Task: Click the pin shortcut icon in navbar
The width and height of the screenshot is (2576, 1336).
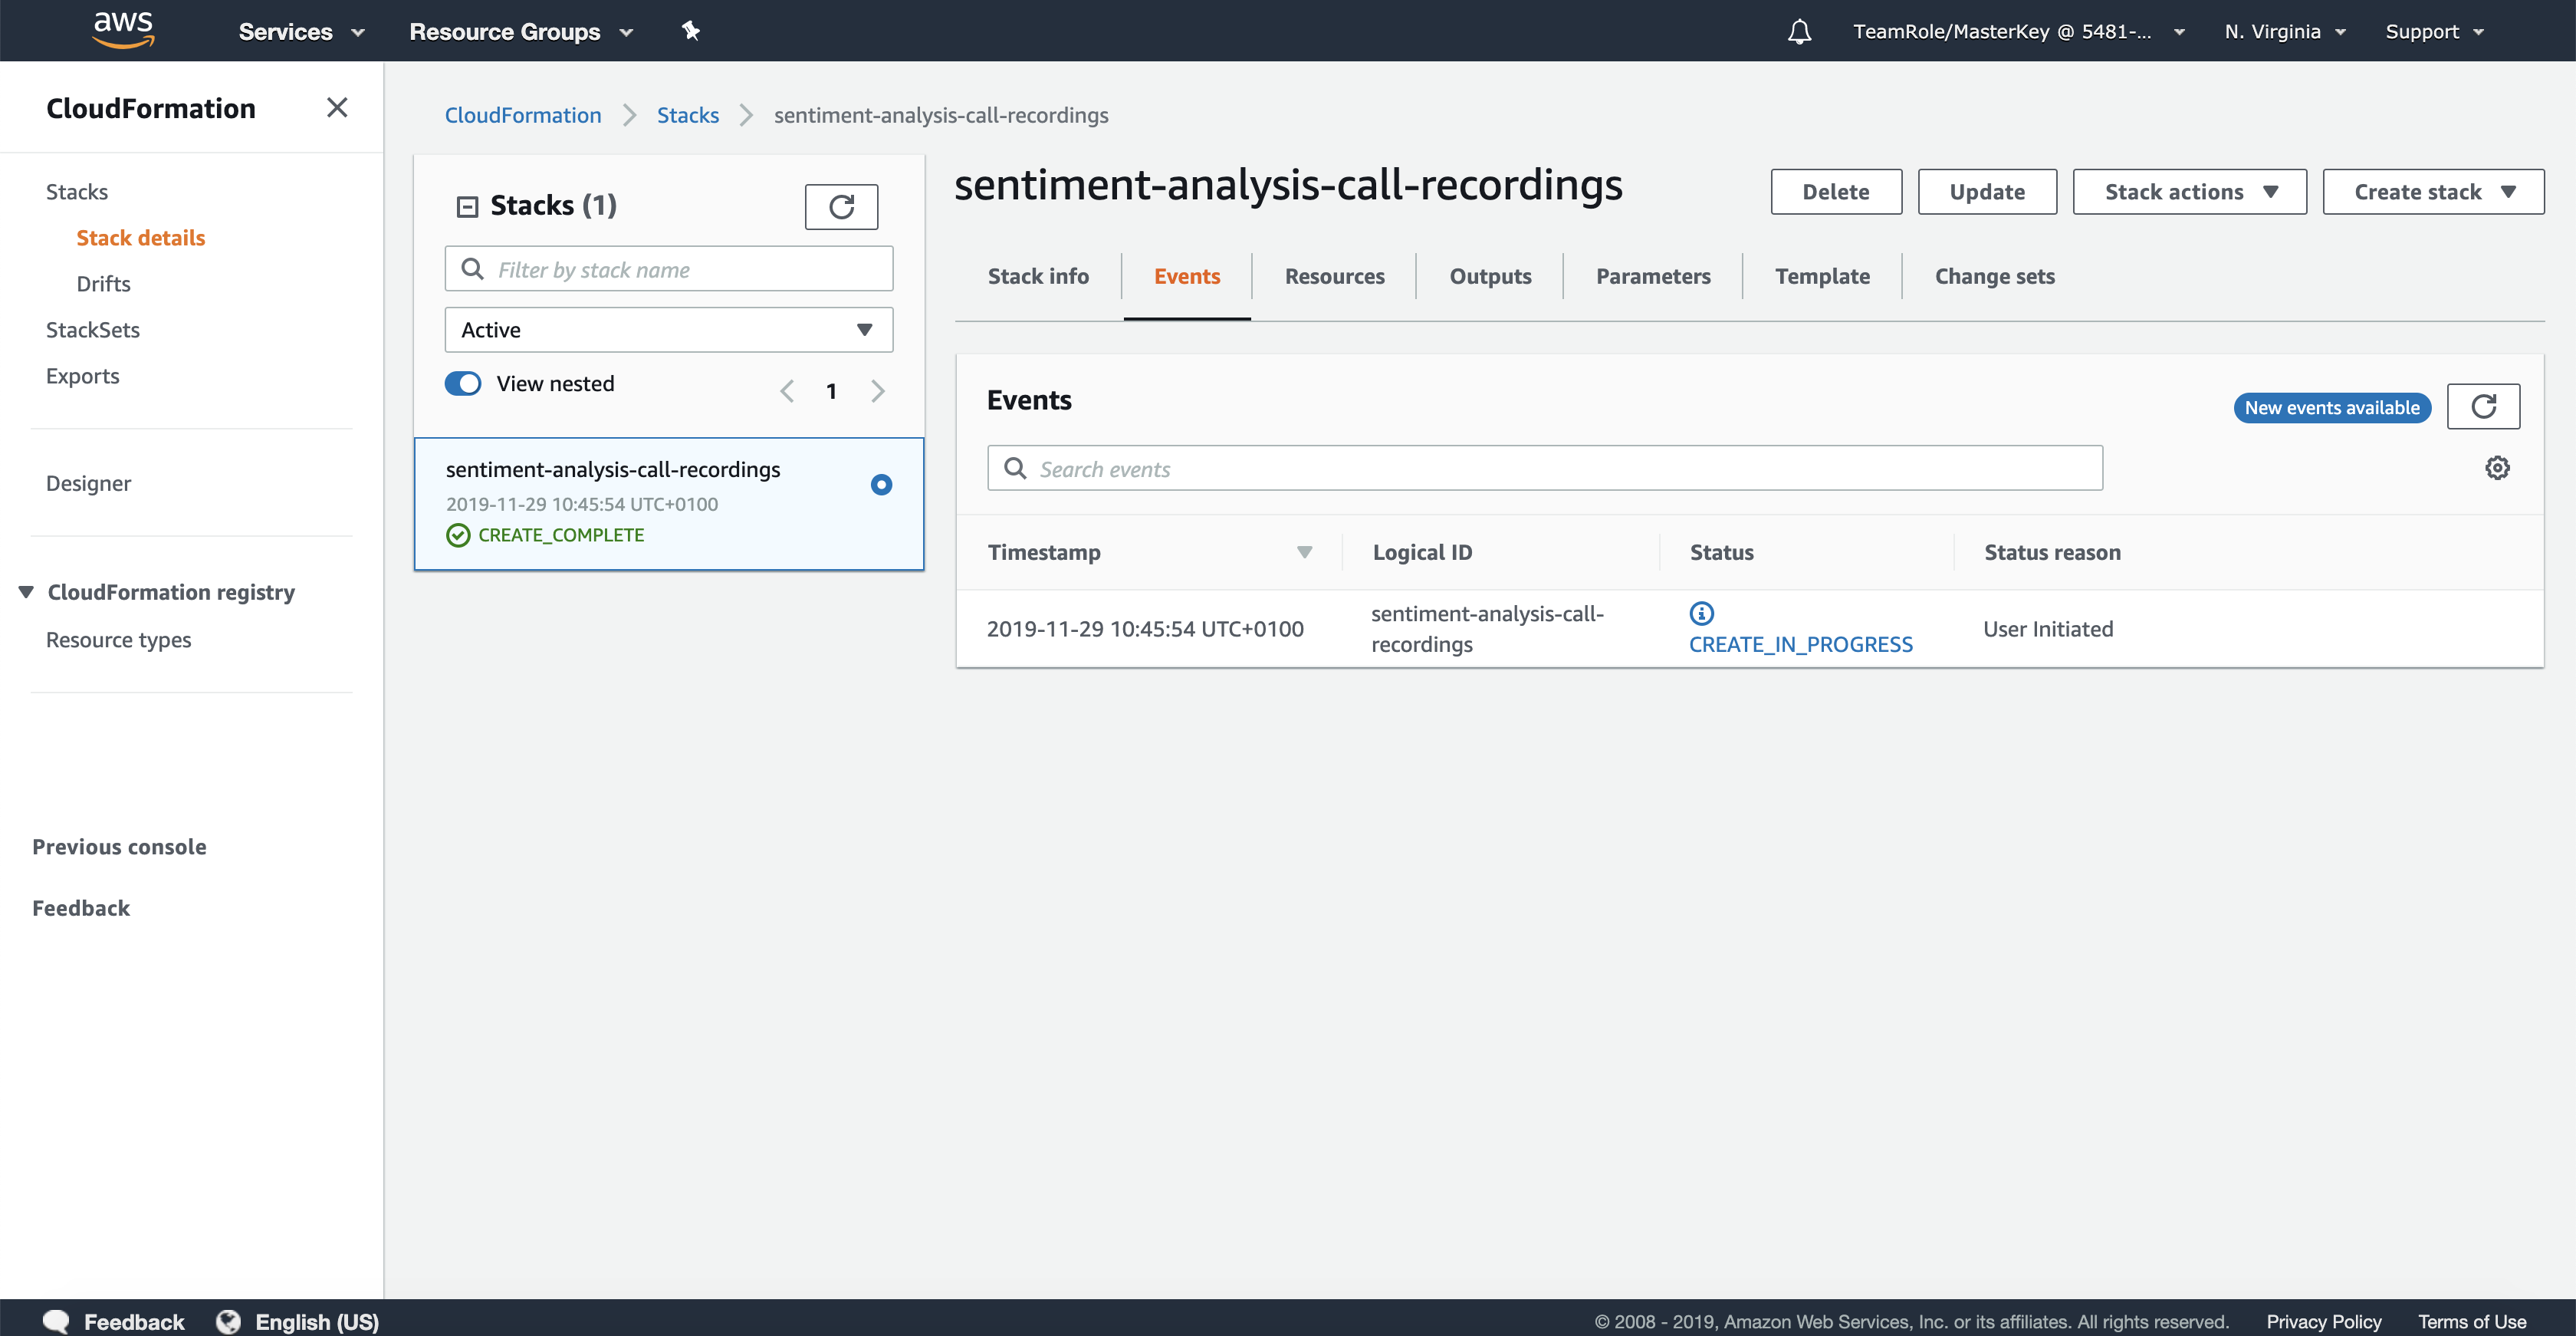Action: (x=690, y=31)
